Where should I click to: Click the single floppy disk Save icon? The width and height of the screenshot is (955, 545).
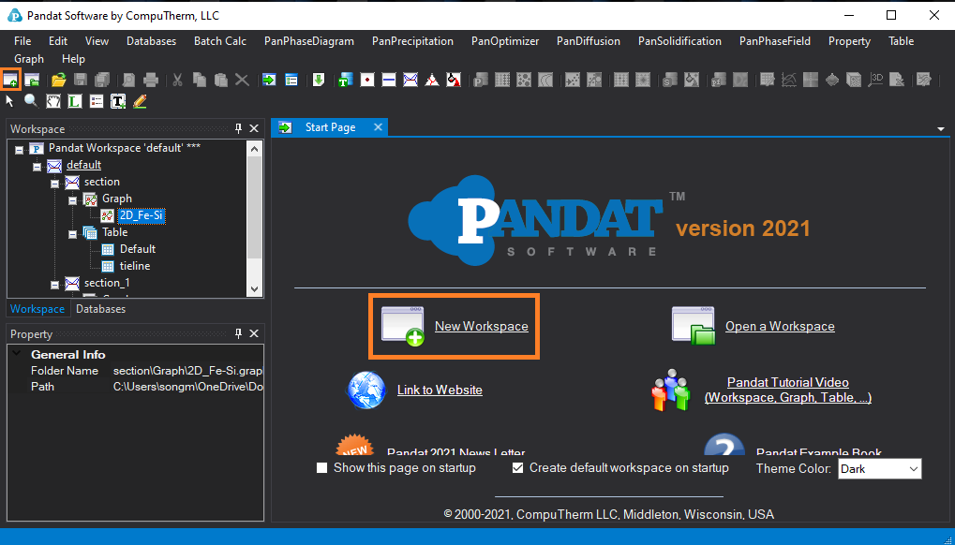click(81, 80)
